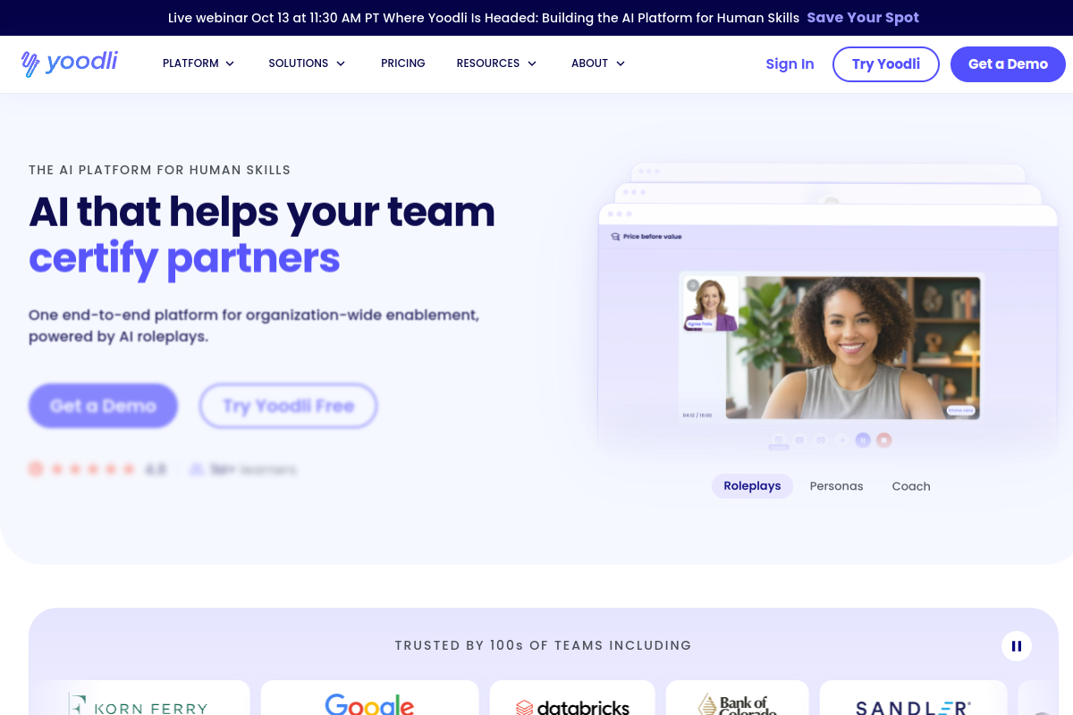Click the Google logo card
1073x715 pixels.
369,698
